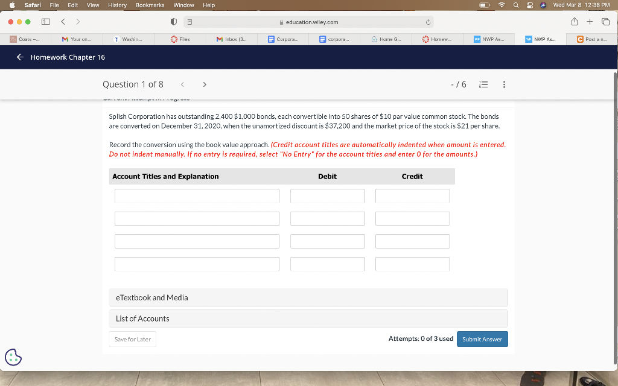
Task: Click the Apple menu logo
Action: [12, 5]
